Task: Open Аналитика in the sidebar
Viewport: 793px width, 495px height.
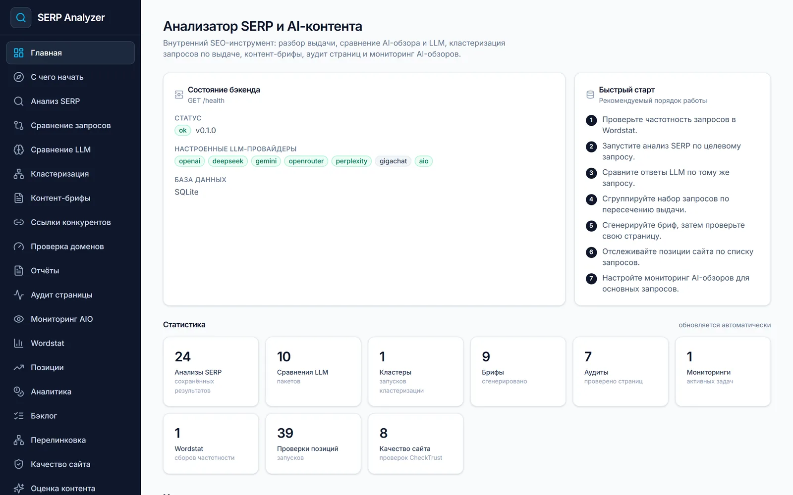Action: [x=70, y=392]
